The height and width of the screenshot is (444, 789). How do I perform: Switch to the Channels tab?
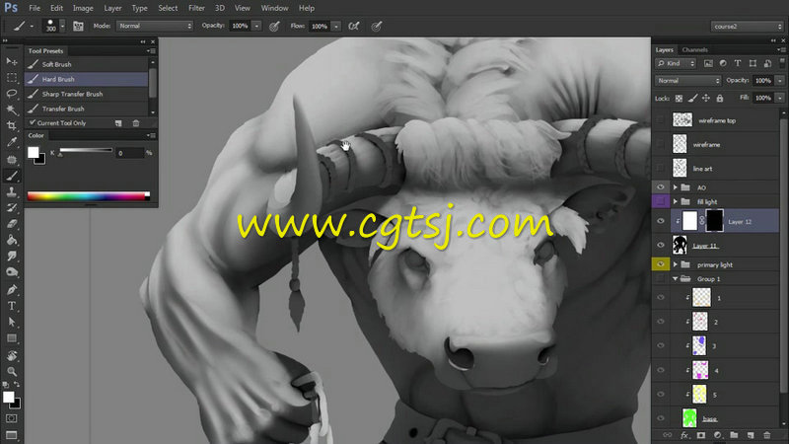coord(694,50)
